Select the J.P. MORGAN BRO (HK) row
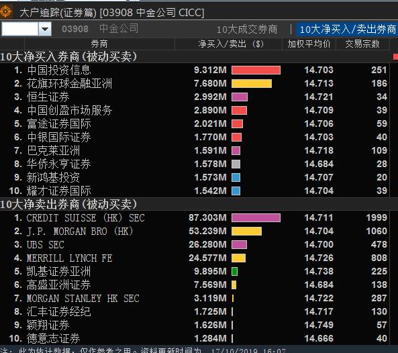 coord(195,231)
